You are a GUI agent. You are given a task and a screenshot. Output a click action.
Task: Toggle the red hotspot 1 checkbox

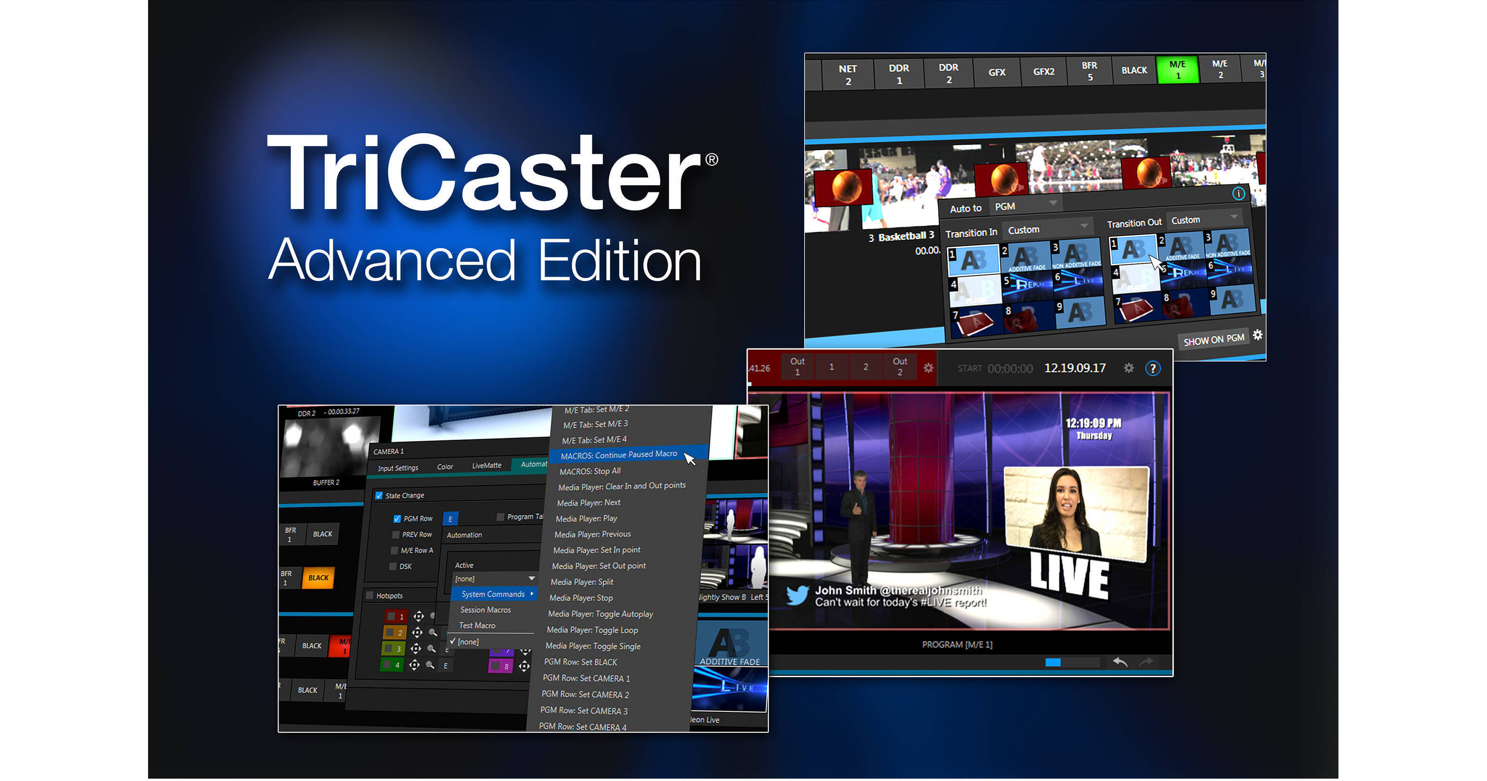coord(391,617)
